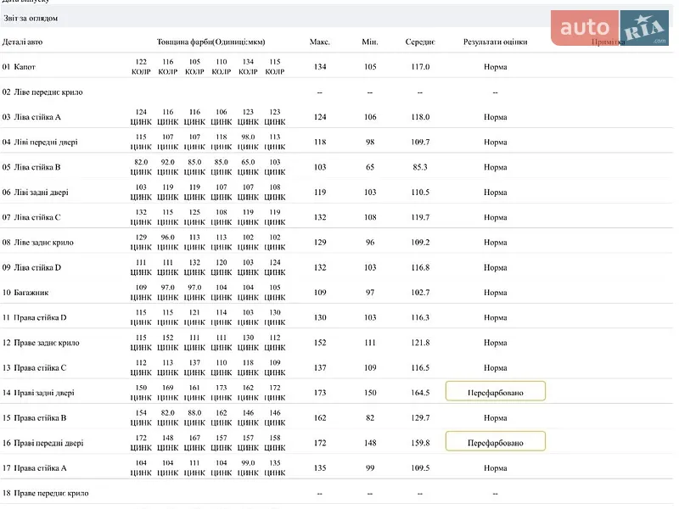Select the 'Звіт за оглядом' section heading
This screenshot has width=679, height=509.
pyautogui.click(x=31, y=18)
